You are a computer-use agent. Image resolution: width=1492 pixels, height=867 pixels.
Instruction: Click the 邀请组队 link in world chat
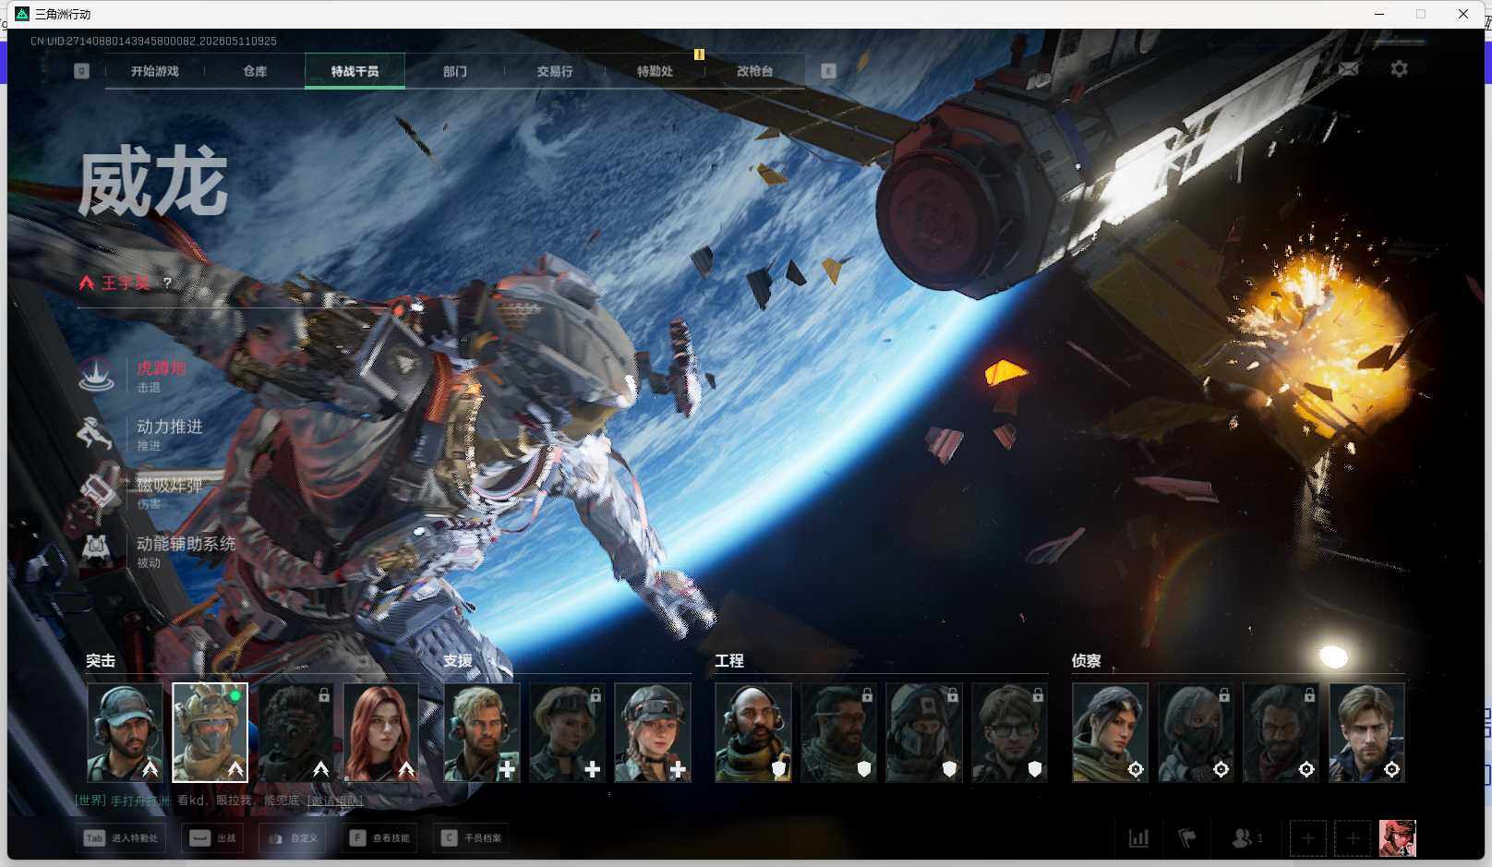point(334,801)
